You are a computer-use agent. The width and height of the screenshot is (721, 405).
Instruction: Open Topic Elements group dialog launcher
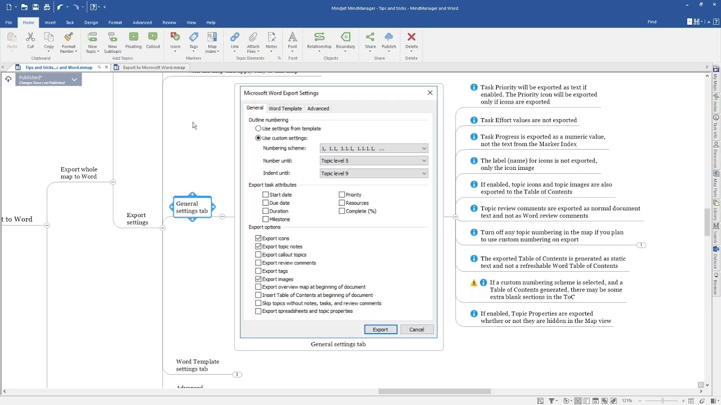coord(279,58)
